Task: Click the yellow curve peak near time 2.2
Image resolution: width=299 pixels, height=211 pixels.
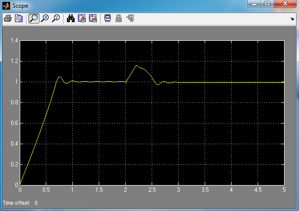Action: click(137, 65)
